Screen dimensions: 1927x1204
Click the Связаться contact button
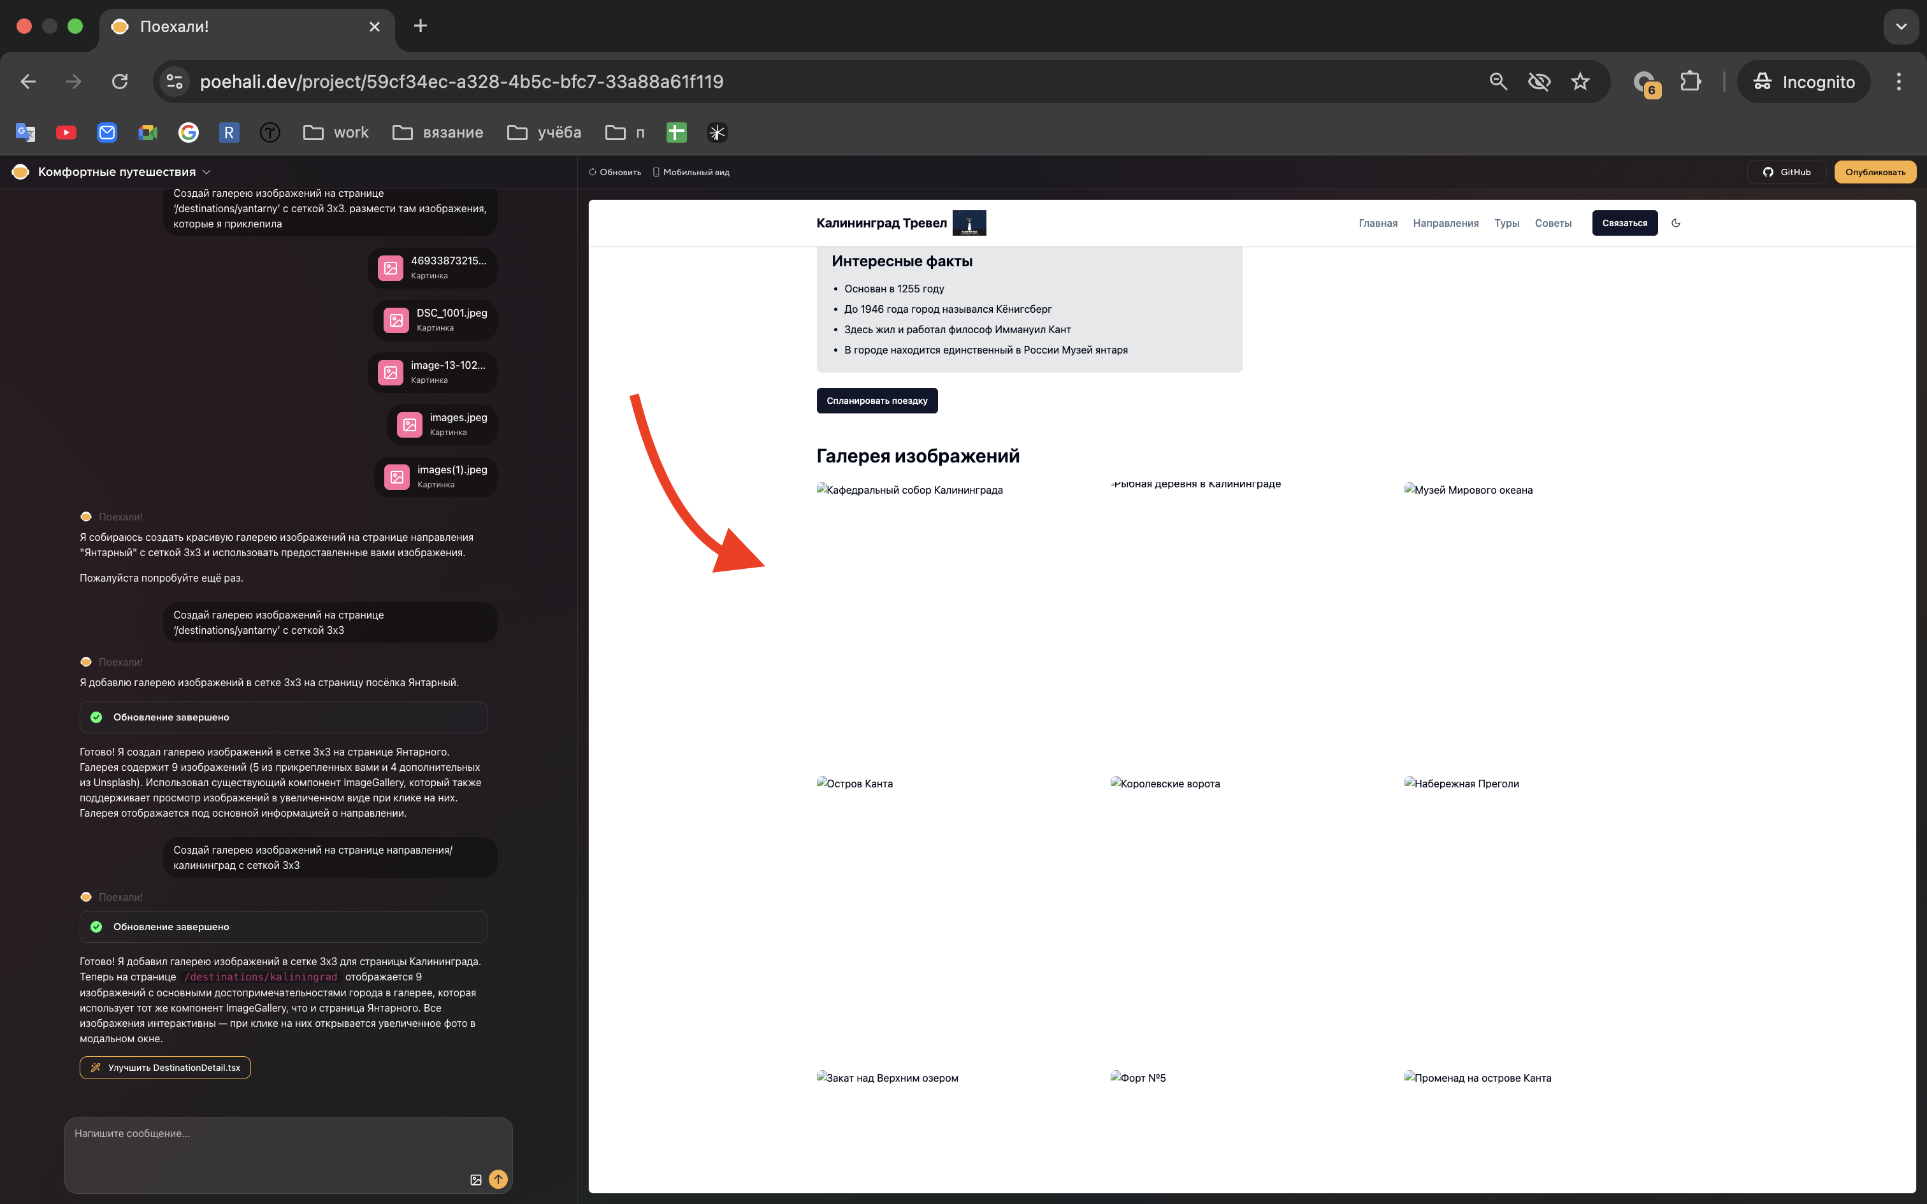tap(1624, 223)
